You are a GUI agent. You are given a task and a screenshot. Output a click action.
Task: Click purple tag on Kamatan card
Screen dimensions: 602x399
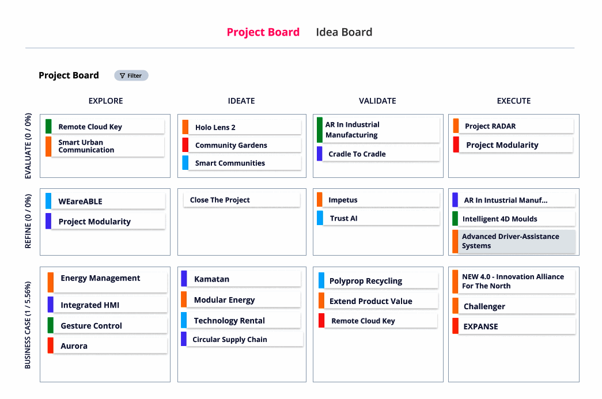(184, 279)
